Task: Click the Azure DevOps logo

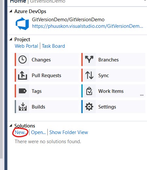Action: pyautogui.click(x=22, y=24)
